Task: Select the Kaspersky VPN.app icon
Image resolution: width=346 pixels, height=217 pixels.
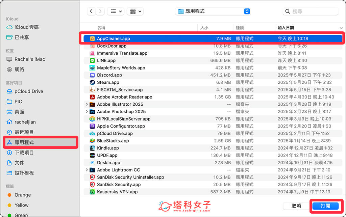Action: 92,192
